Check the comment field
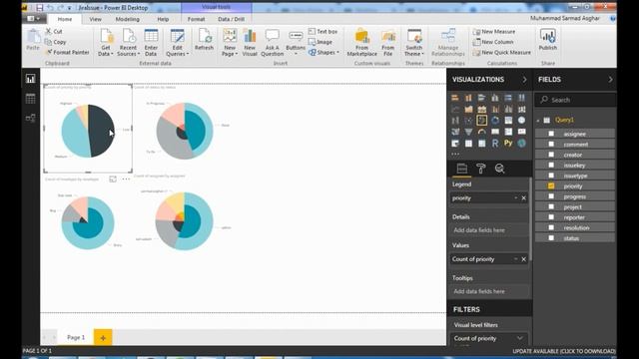 coord(551,144)
